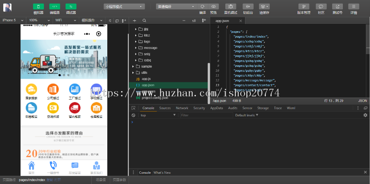Toggle the simulator panel button
The height and width of the screenshot is (184, 370).
click(x=38, y=7)
